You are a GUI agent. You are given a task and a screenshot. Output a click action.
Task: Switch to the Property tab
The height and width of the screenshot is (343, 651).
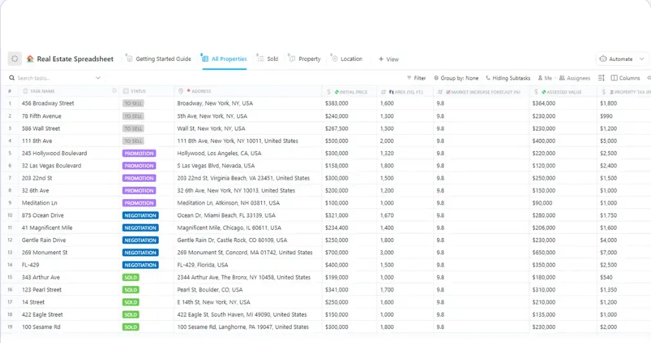(x=305, y=59)
